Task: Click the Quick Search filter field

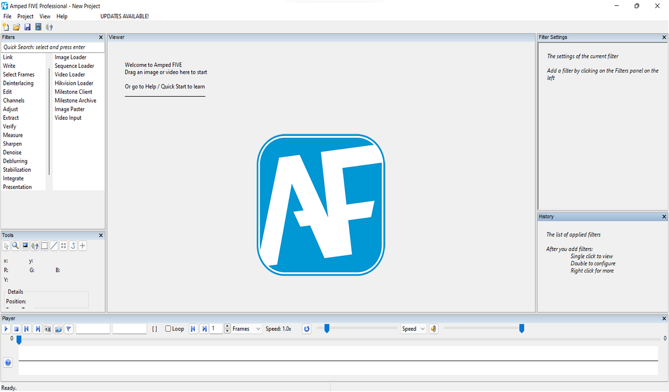Action: pyautogui.click(x=53, y=47)
